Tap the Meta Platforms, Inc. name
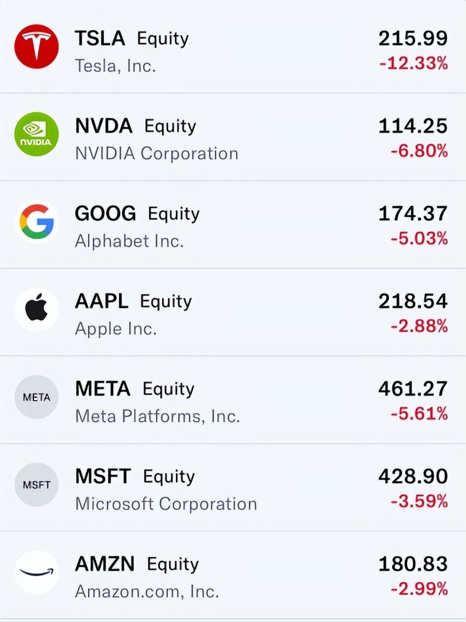Image resolution: width=466 pixels, height=622 pixels. [157, 417]
